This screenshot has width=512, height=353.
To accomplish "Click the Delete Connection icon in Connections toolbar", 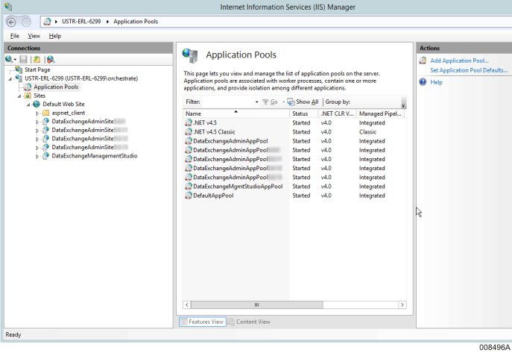I will 50,59.
